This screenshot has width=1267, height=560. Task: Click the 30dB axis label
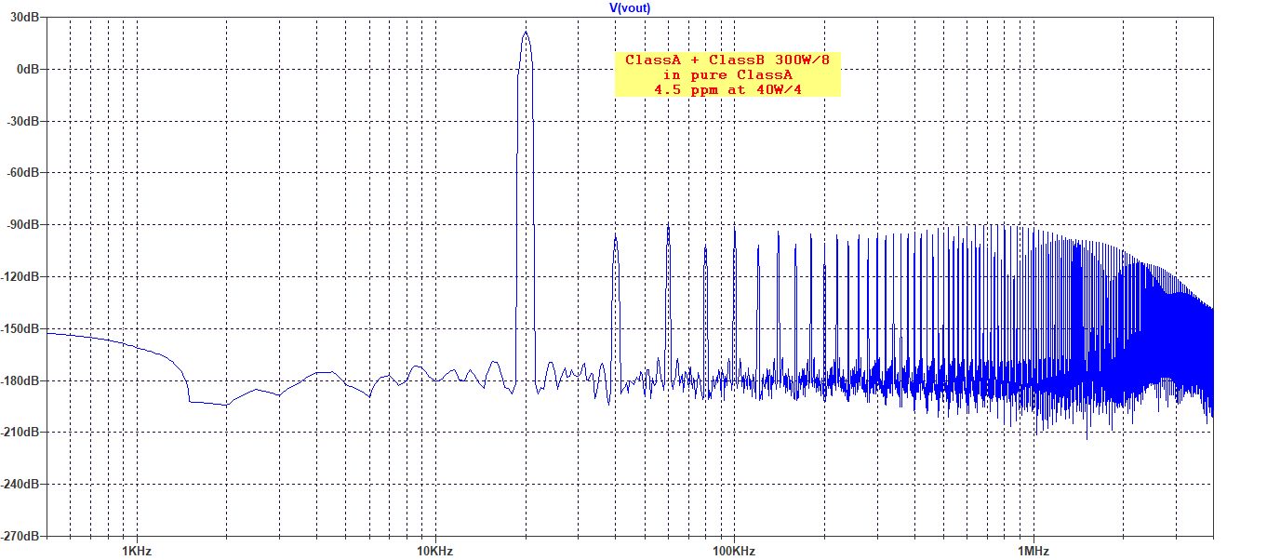24,18
